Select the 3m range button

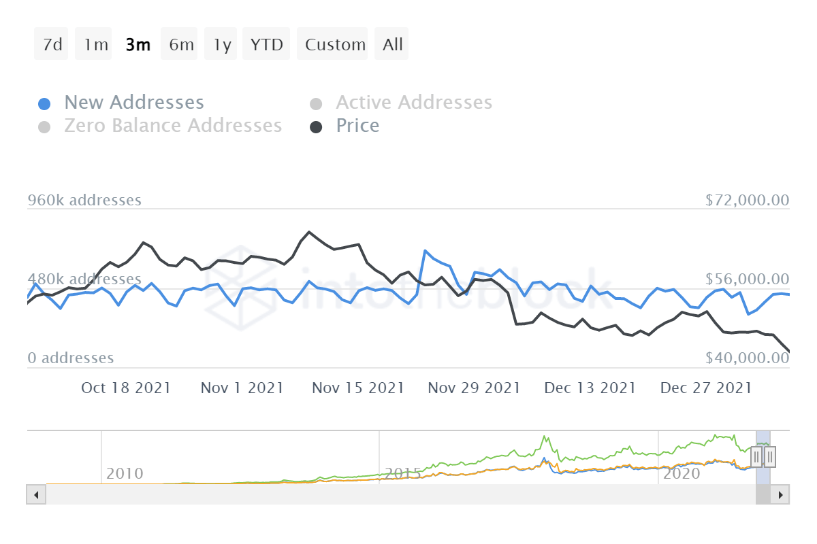(x=138, y=45)
